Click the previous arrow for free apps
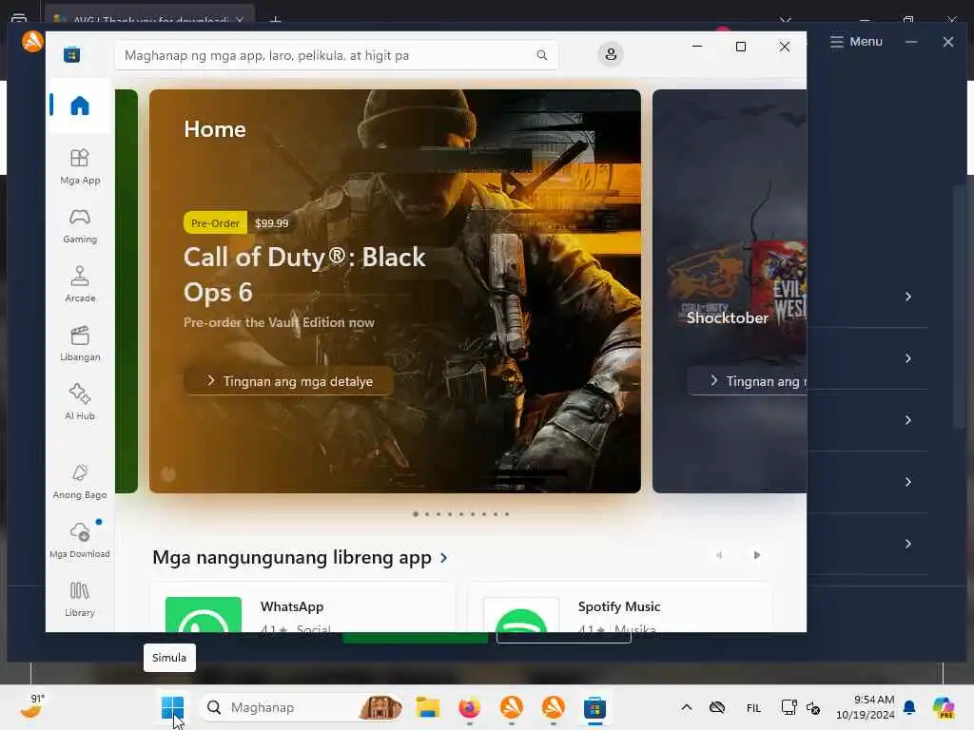Screen dimensions: 974x730 coord(719,555)
